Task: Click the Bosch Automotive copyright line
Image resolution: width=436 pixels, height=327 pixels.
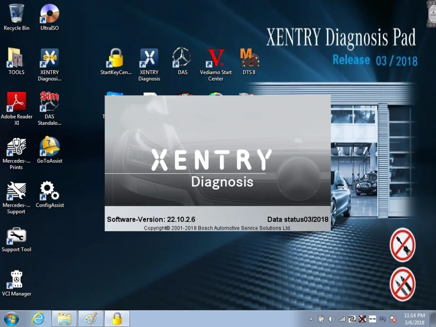Action: [218, 228]
